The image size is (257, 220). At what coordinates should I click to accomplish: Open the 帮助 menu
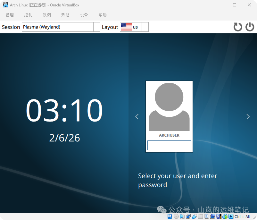[x=103, y=15]
